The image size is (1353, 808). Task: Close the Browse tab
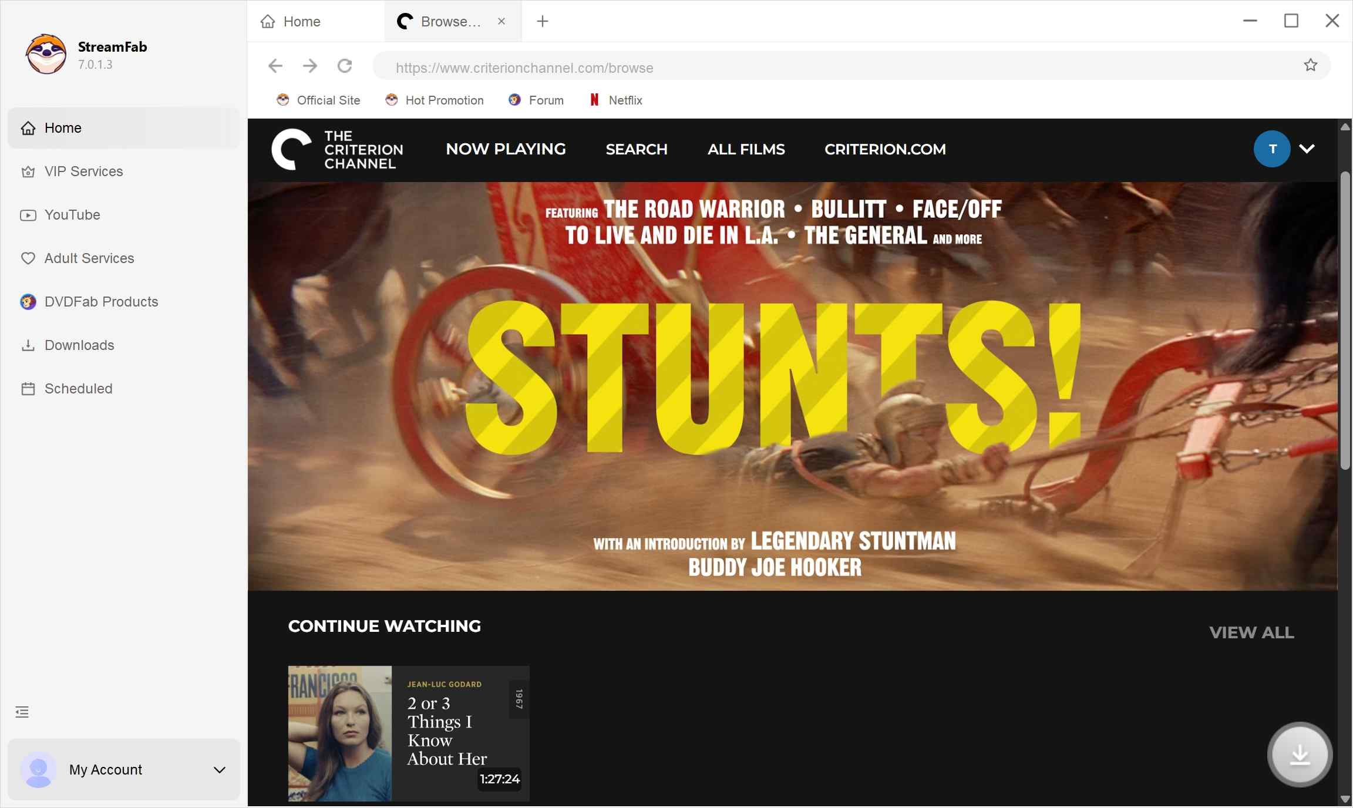502,22
